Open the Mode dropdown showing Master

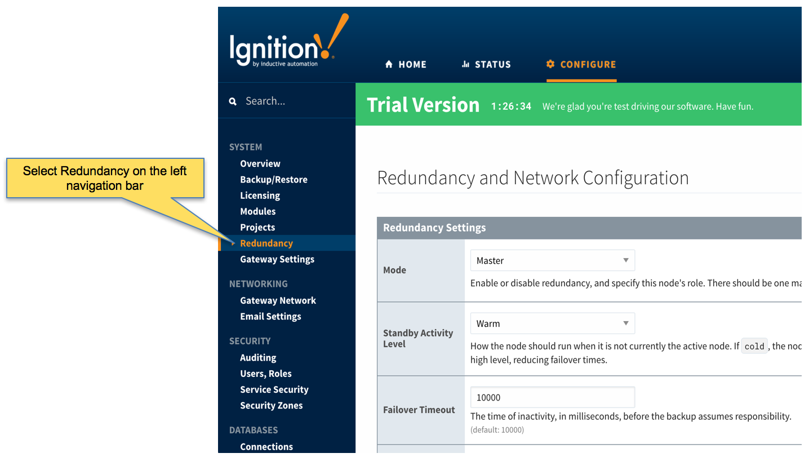coord(553,260)
